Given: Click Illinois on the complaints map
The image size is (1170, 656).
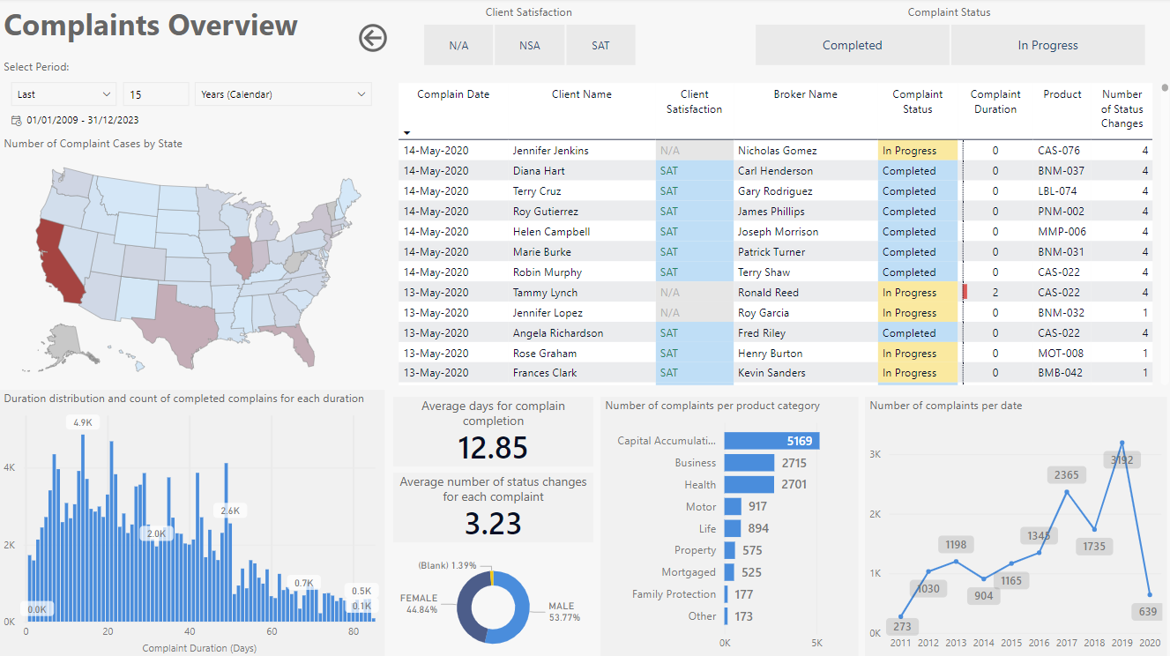Looking at the screenshot, I should [x=241, y=257].
